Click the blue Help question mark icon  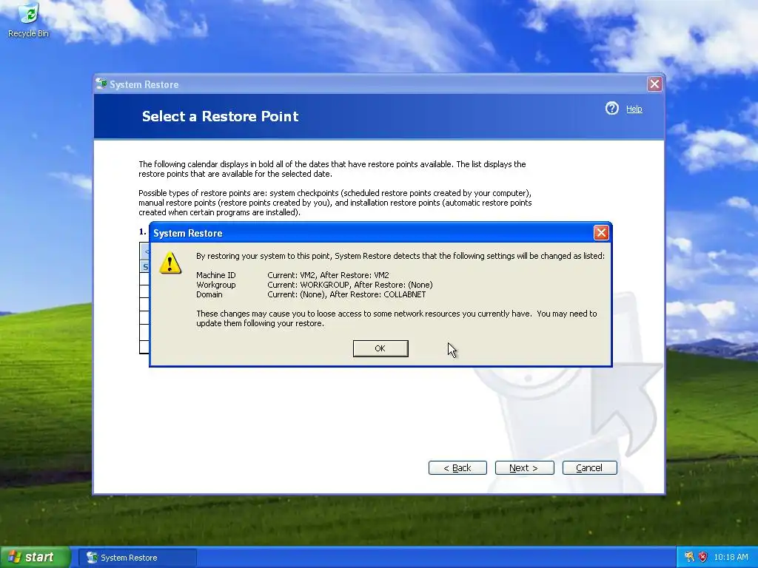612,108
